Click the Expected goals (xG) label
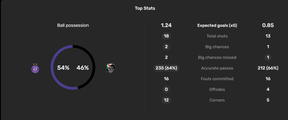Viewport: 288px width, 120px height. 217,26
